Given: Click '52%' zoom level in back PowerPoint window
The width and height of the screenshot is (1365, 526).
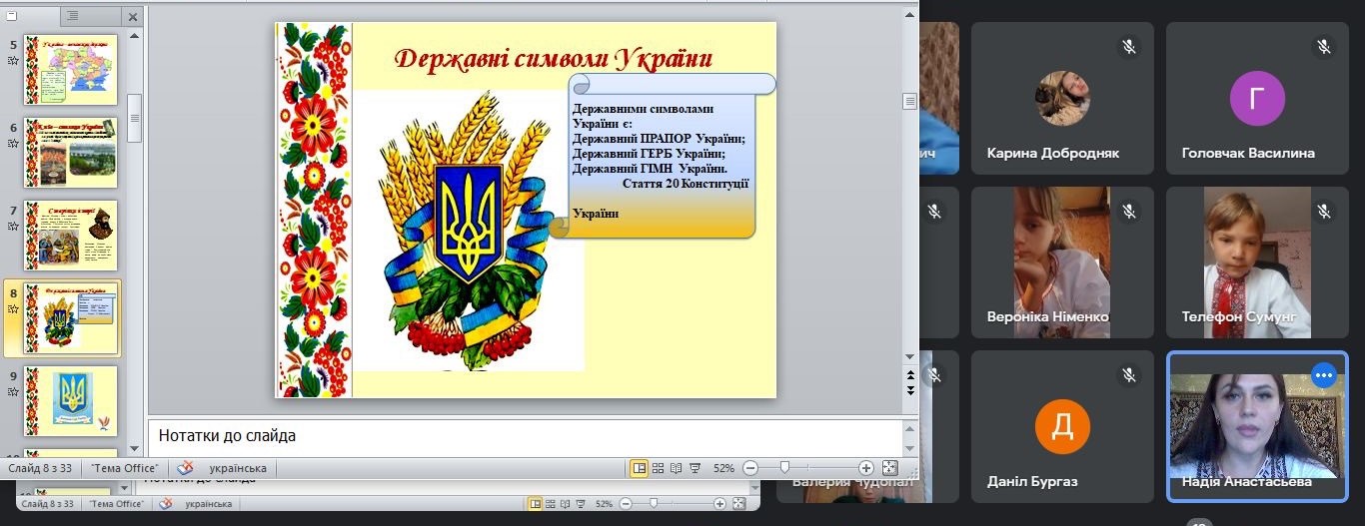Looking at the screenshot, I should pos(605,504).
